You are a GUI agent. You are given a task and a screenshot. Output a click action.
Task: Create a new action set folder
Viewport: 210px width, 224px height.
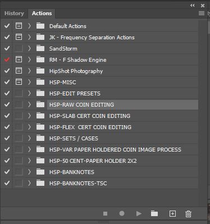coord(154,213)
